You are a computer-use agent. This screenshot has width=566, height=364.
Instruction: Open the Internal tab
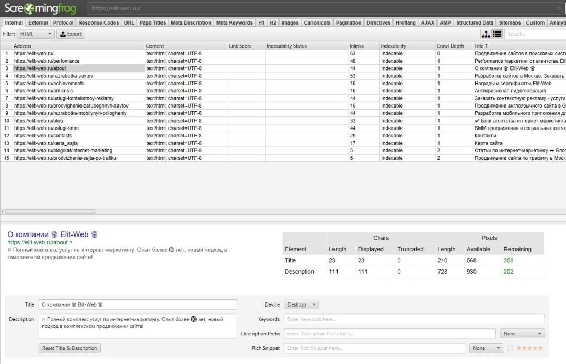click(x=14, y=22)
